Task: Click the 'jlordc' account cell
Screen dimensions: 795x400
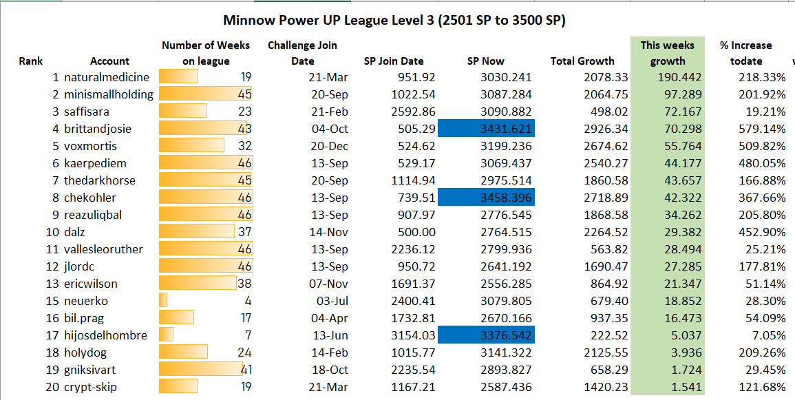Action: (x=79, y=266)
